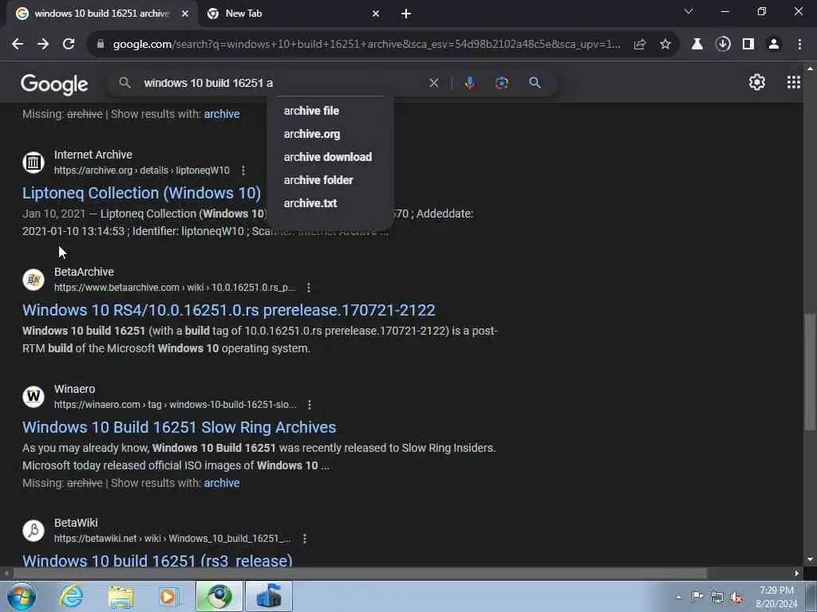
Task: Go to Google home via the logo
Action: pyautogui.click(x=54, y=84)
